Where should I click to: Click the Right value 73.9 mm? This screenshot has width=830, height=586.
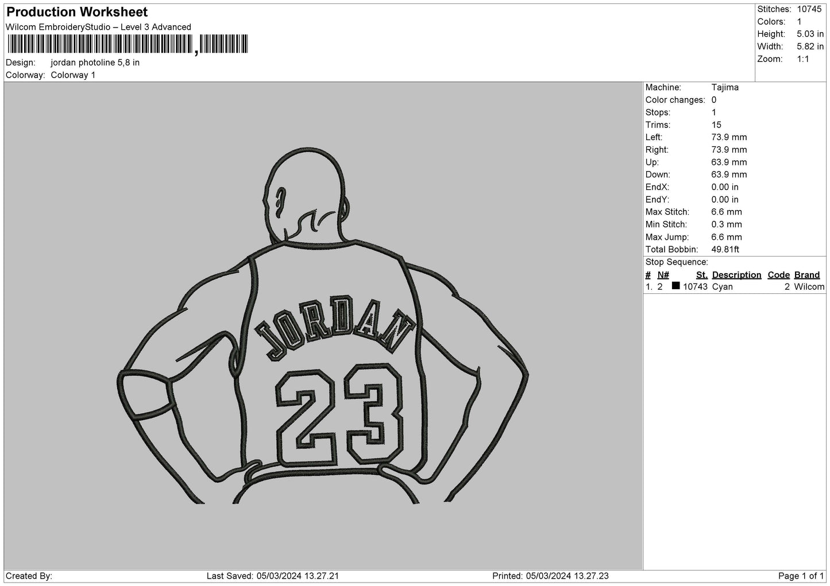(x=729, y=150)
